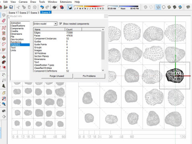
Task: Select Animation in Model Info list
Action: click(16, 23)
